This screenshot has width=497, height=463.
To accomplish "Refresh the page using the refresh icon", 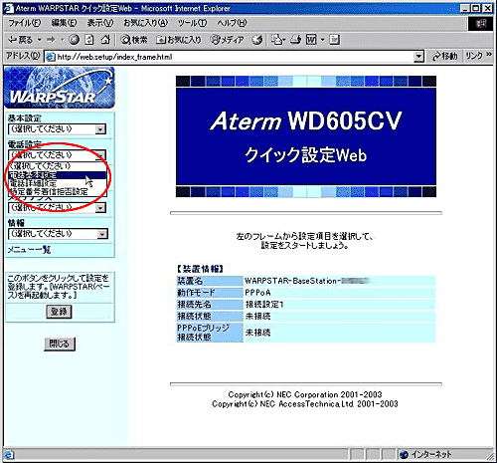I will tap(89, 40).
